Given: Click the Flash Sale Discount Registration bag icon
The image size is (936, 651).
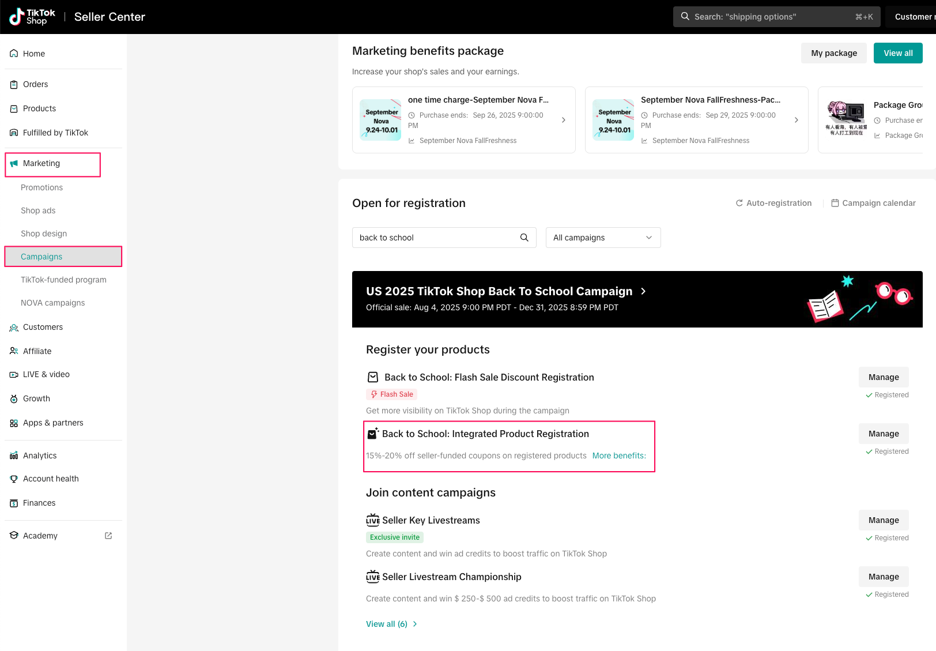Looking at the screenshot, I should pyautogui.click(x=373, y=377).
